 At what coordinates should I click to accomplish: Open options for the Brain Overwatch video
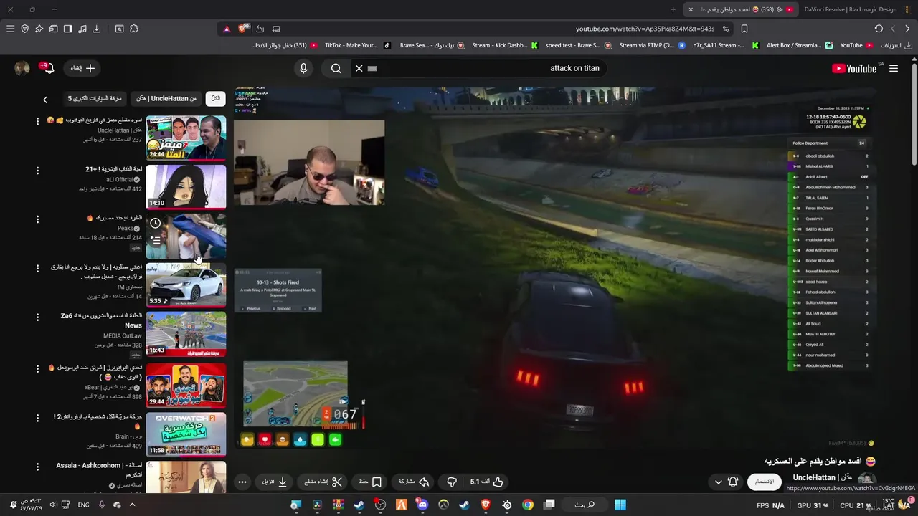click(38, 417)
